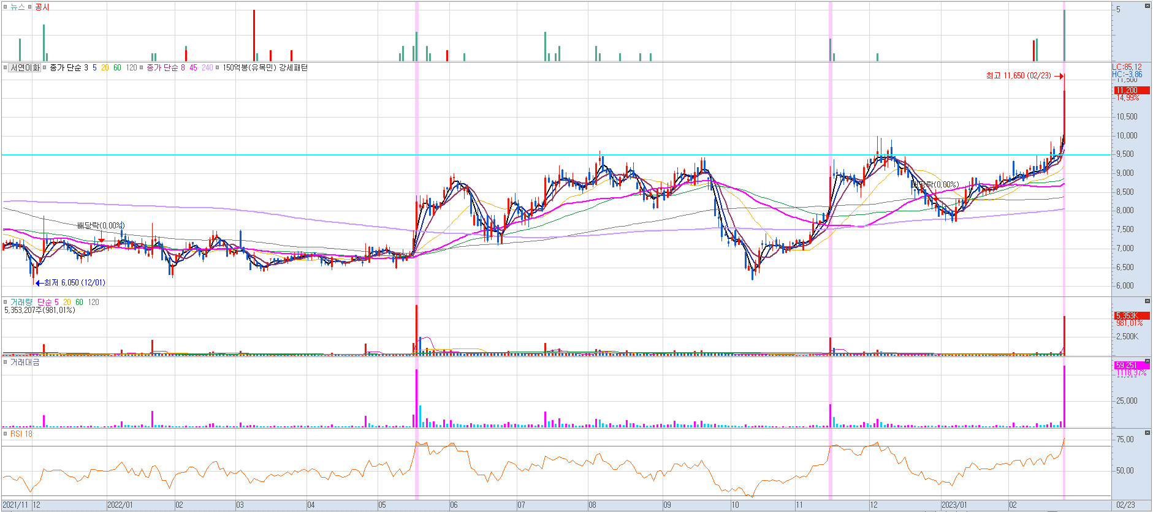Viewport: 1153px width, 512px height.
Task: Click the 50.00 RSI axis label
Action: [1125, 470]
